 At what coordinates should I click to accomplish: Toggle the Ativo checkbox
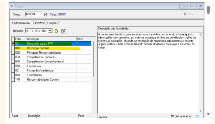[185, 14]
